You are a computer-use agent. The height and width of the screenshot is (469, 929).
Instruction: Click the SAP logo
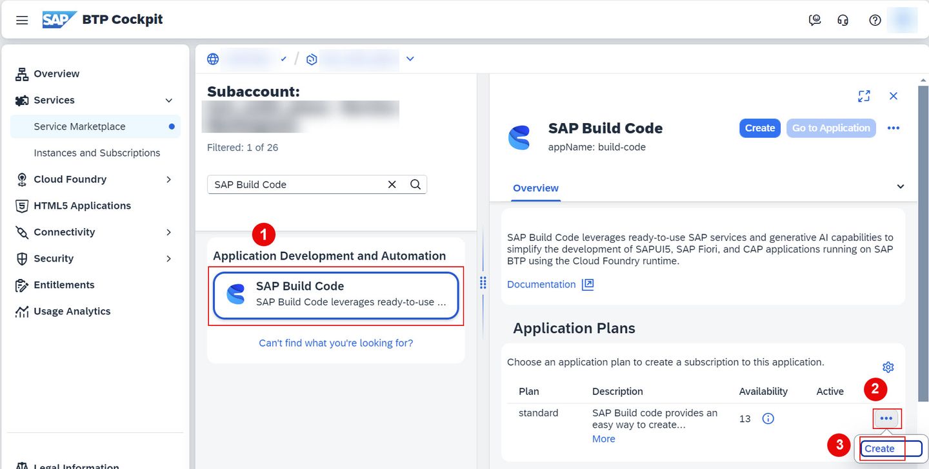pyautogui.click(x=59, y=20)
